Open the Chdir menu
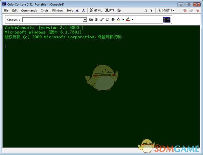 pyautogui.click(x=44, y=10)
